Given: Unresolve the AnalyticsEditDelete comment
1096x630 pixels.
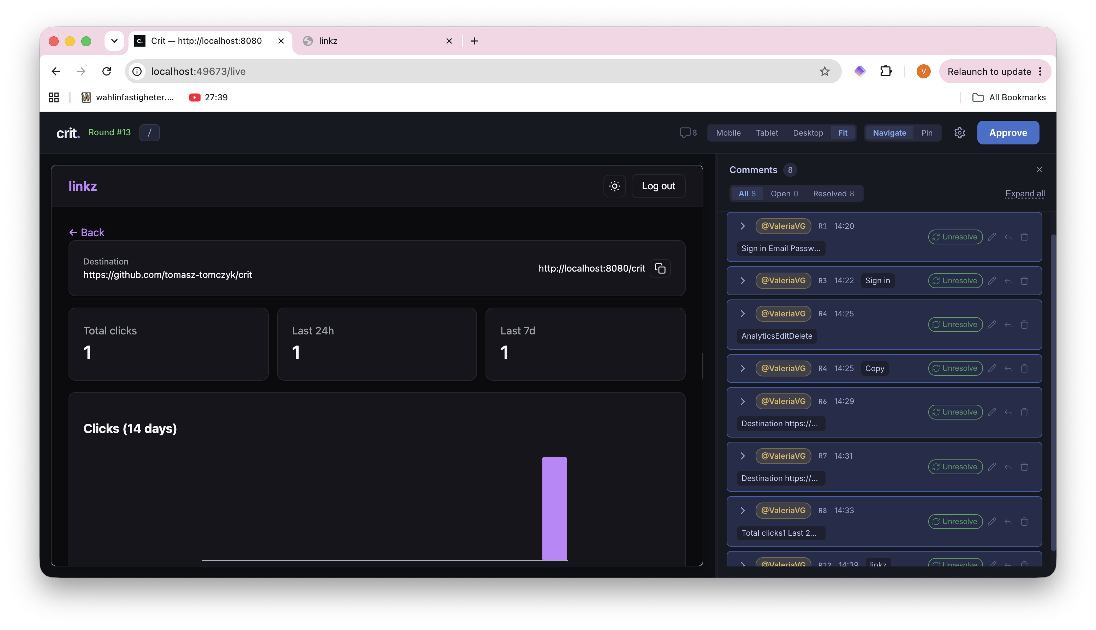Looking at the screenshot, I should 955,325.
